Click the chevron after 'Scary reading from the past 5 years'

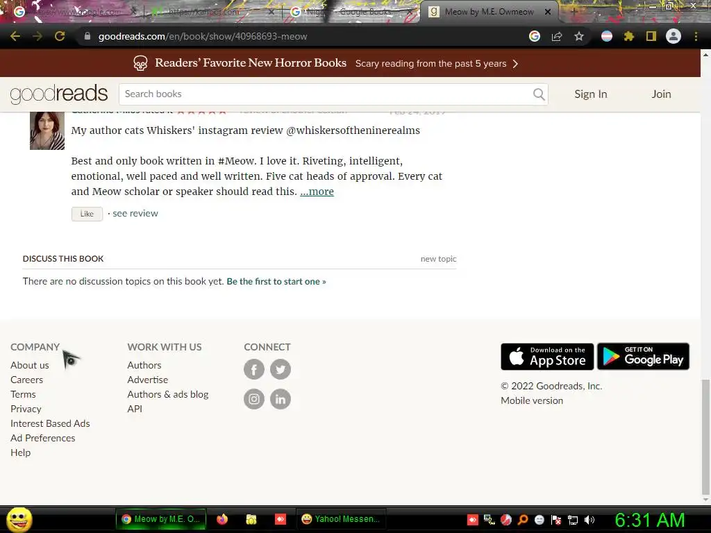[x=515, y=63]
